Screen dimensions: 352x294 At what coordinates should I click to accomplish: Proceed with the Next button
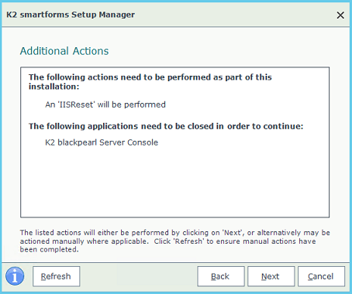coord(271,276)
